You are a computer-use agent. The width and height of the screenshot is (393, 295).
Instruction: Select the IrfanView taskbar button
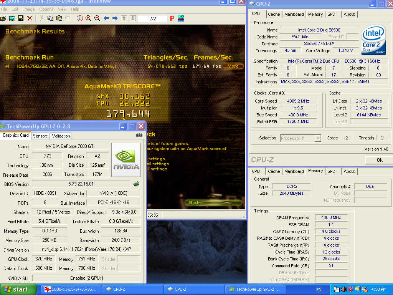click(71, 289)
